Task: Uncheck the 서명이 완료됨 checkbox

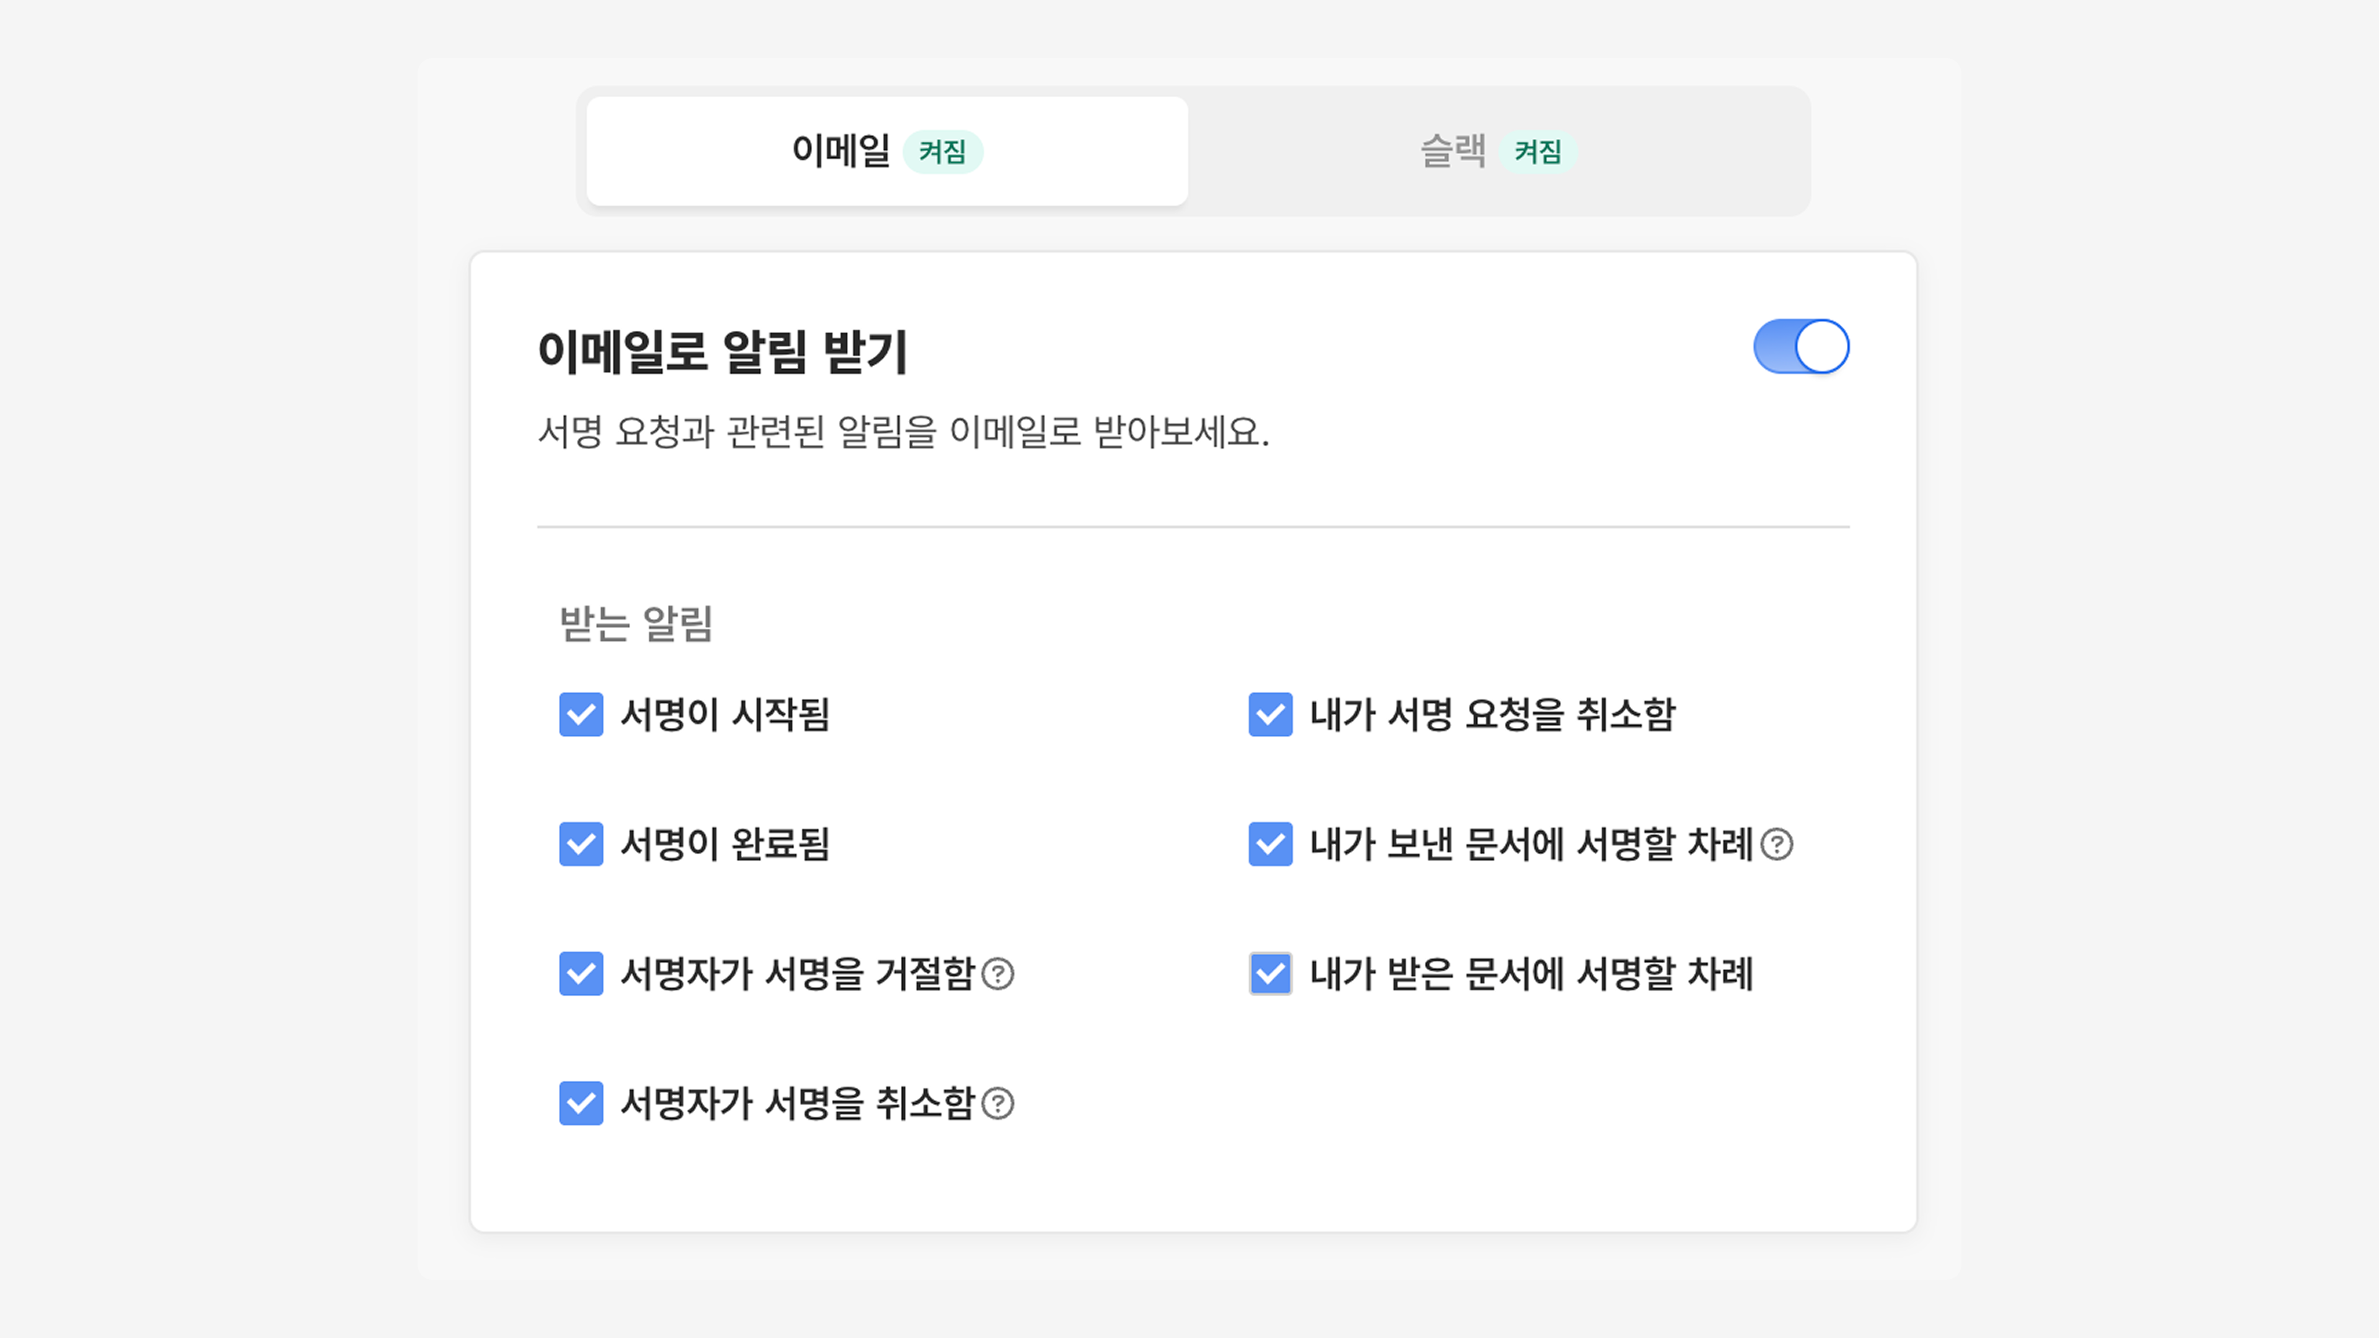Action: 581,844
